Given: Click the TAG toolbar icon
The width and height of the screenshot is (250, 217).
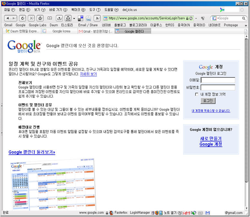Looking at the screenshot, I should click(88, 18).
